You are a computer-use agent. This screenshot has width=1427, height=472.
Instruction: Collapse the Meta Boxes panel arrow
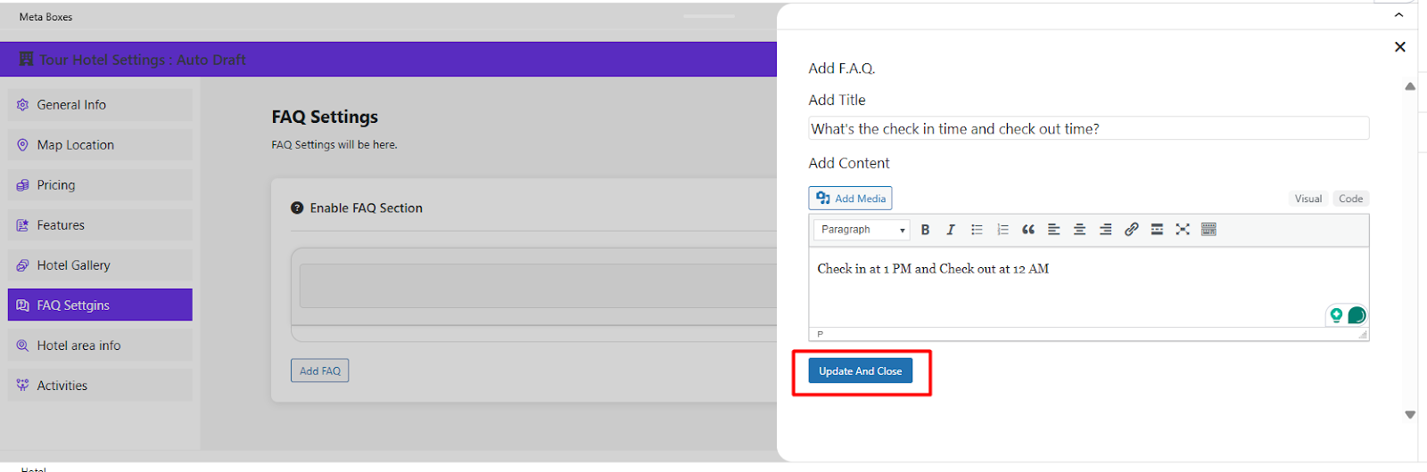click(1398, 15)
